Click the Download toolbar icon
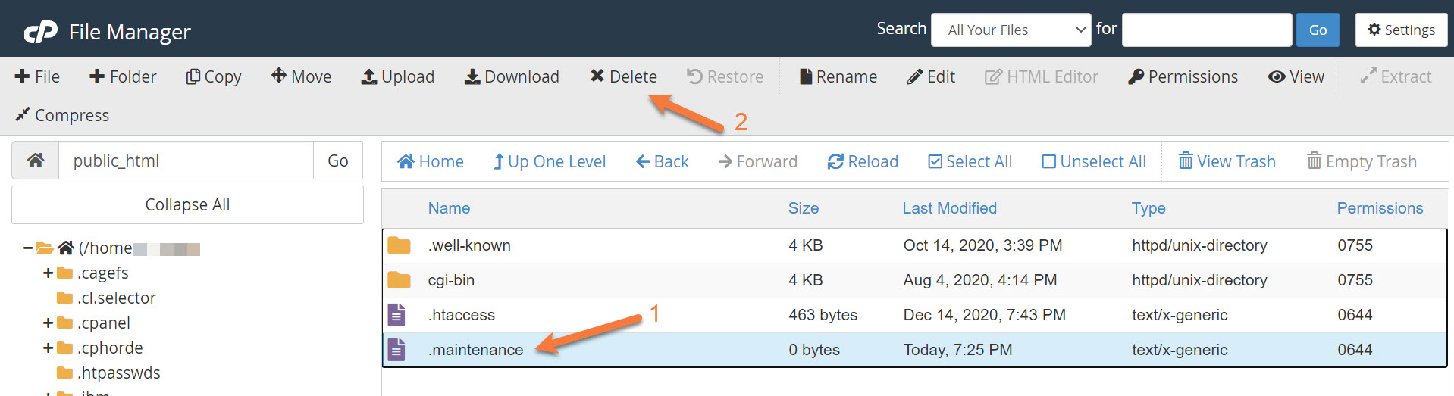 [x=472, y=76]
